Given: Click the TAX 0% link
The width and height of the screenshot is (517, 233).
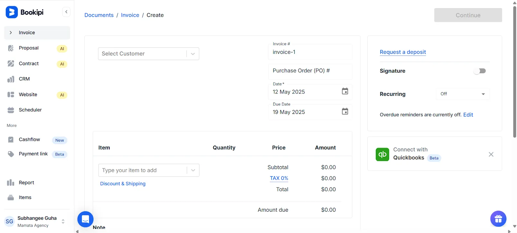Looking at the screenshot, I should 279,178.
